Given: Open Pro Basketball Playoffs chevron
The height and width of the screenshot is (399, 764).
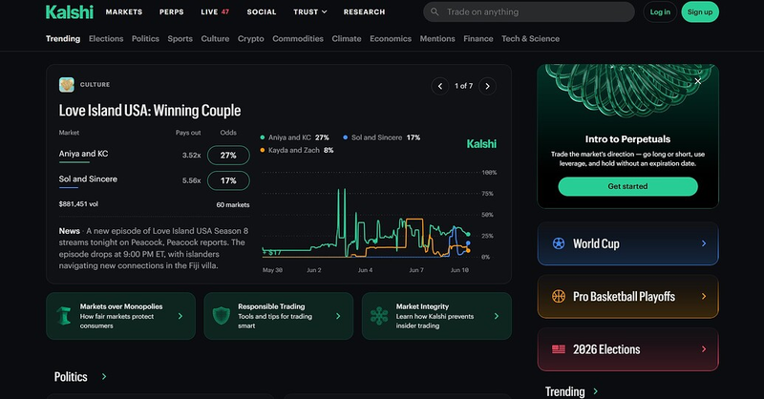Looking at the screenshot, I should click(704, 296).
